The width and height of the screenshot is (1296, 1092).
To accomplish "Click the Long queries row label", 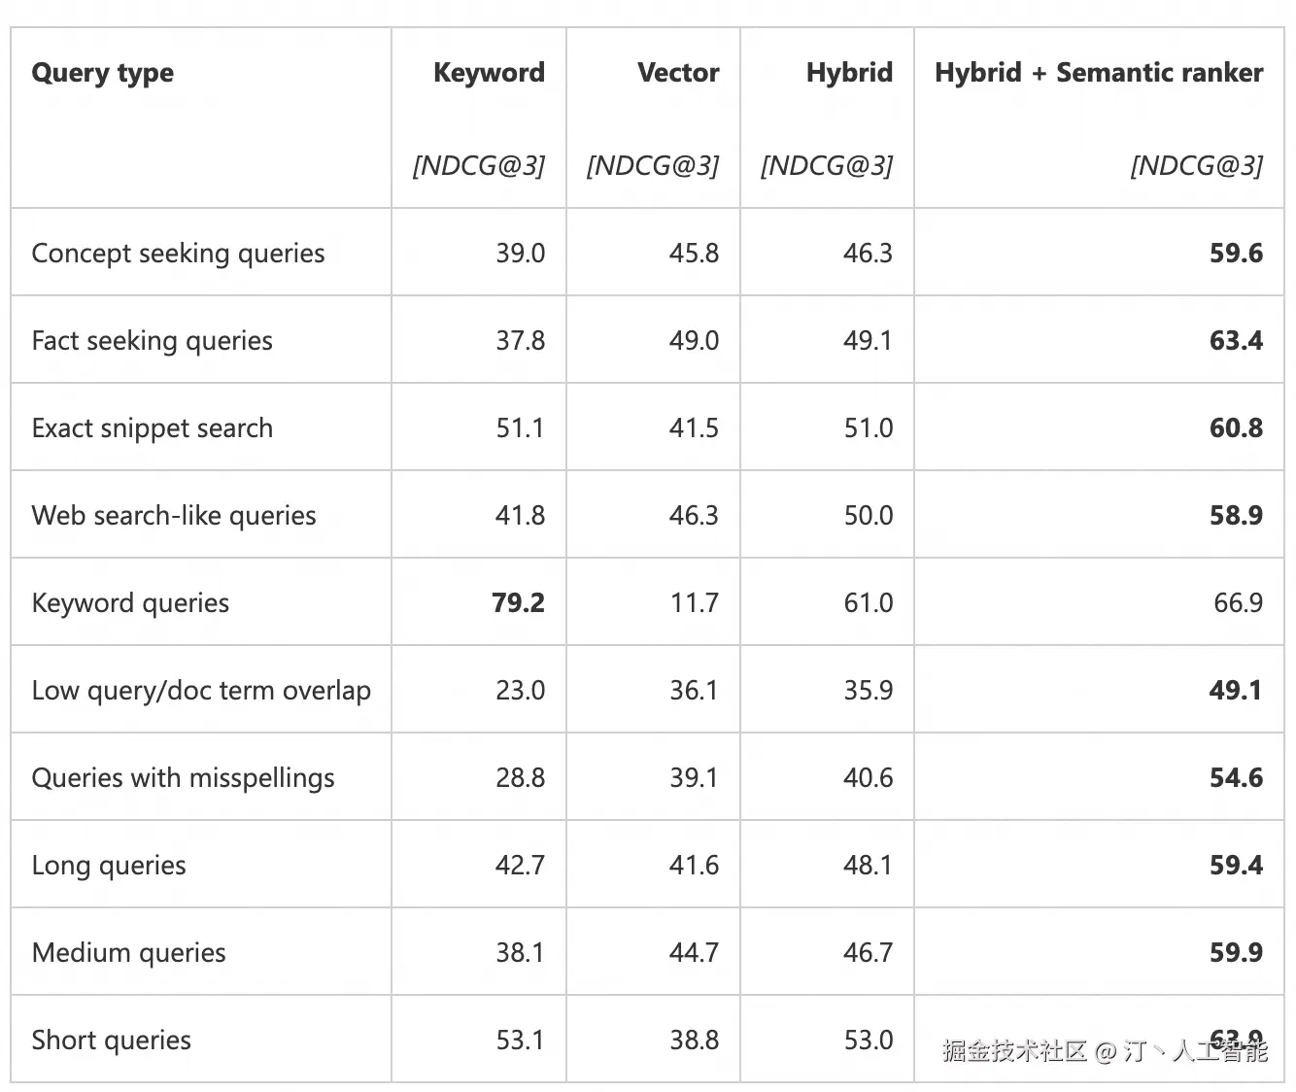I will point(109,866).
